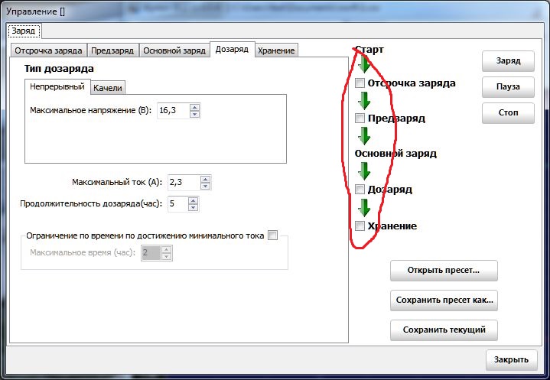Enable the Хранение stage checkbox
The height and width of the screenshot is (380, 550).
[360, 226]
